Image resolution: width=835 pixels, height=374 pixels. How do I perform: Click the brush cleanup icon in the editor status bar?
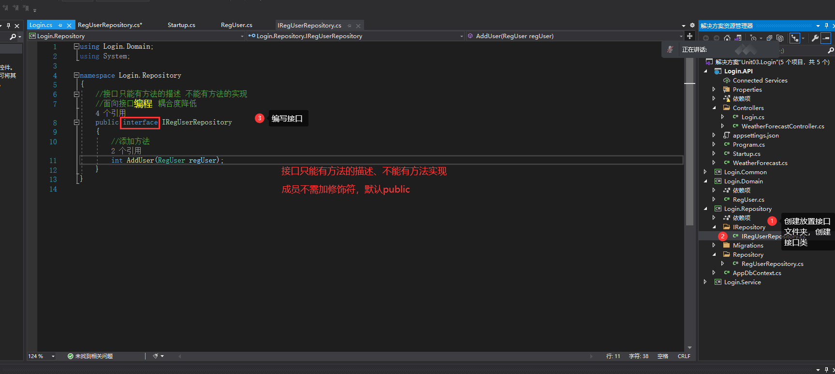156,356
